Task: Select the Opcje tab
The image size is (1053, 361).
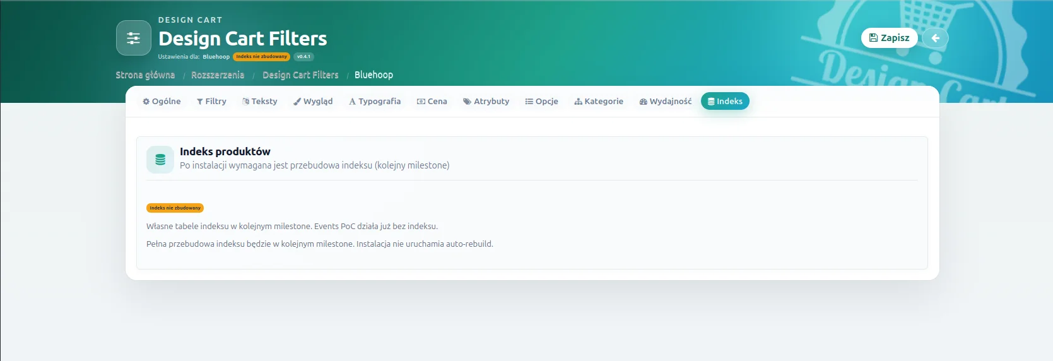Action: [542, 101]
